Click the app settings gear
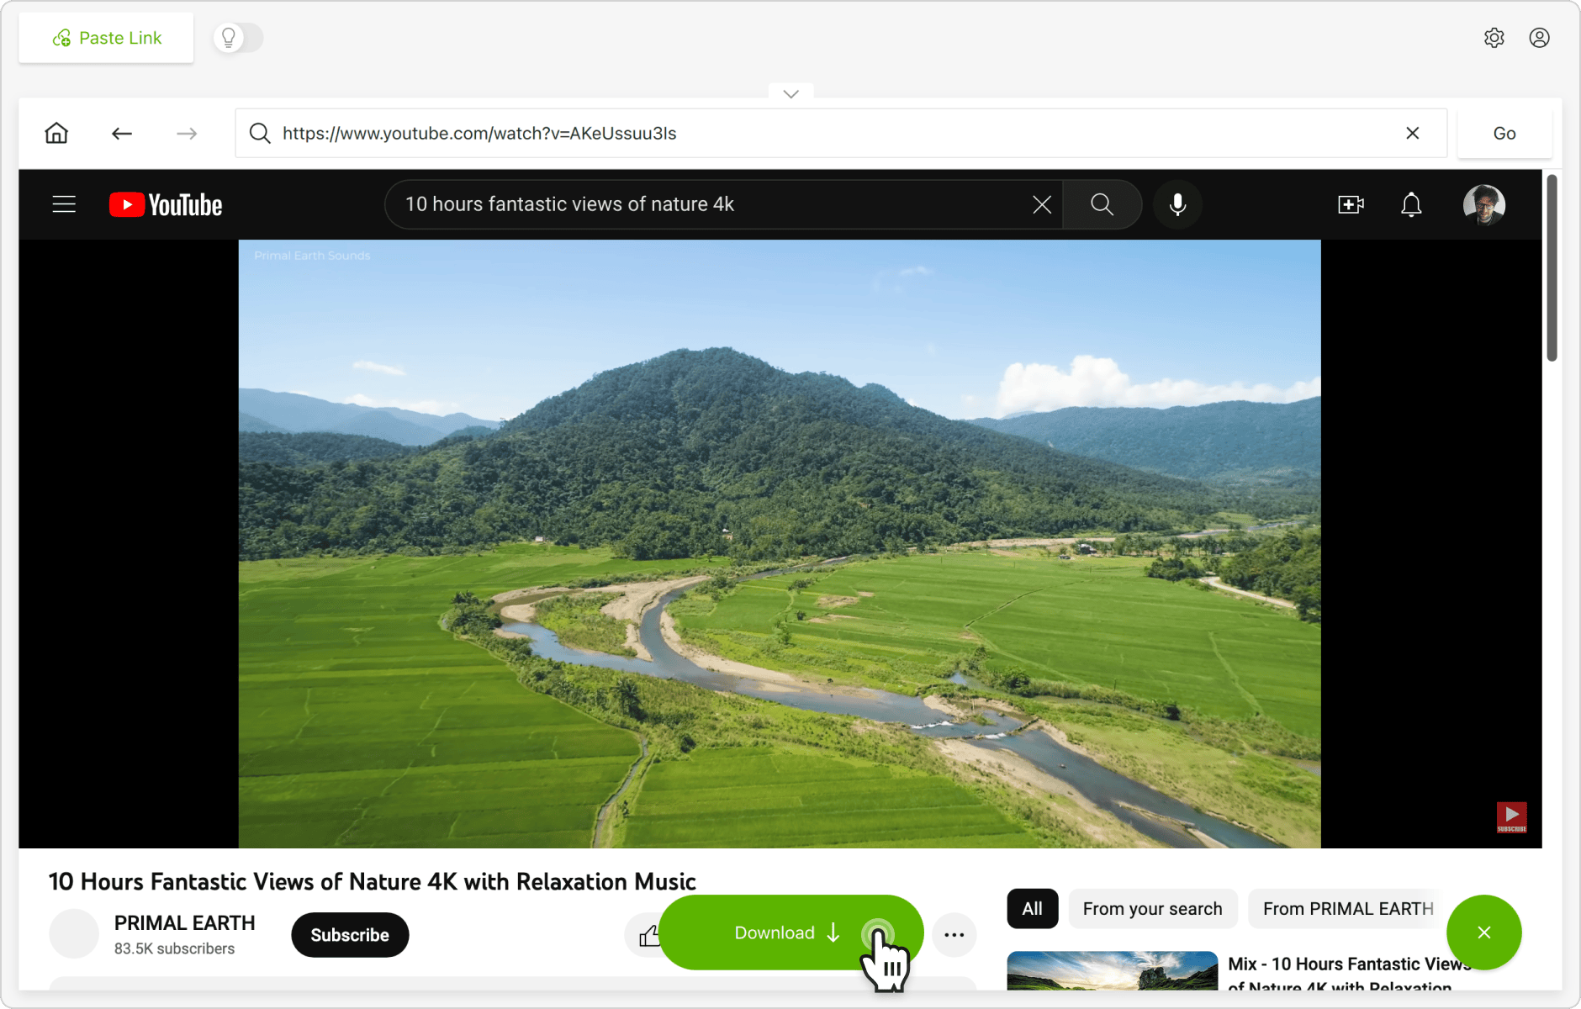This screenshot has height=1009, width=1581. [x=1494, y=37]
